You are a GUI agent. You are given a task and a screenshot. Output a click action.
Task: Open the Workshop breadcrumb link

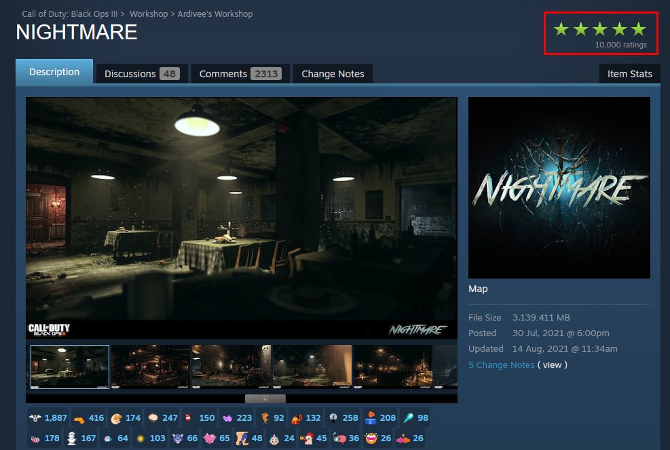click(149, 14)
